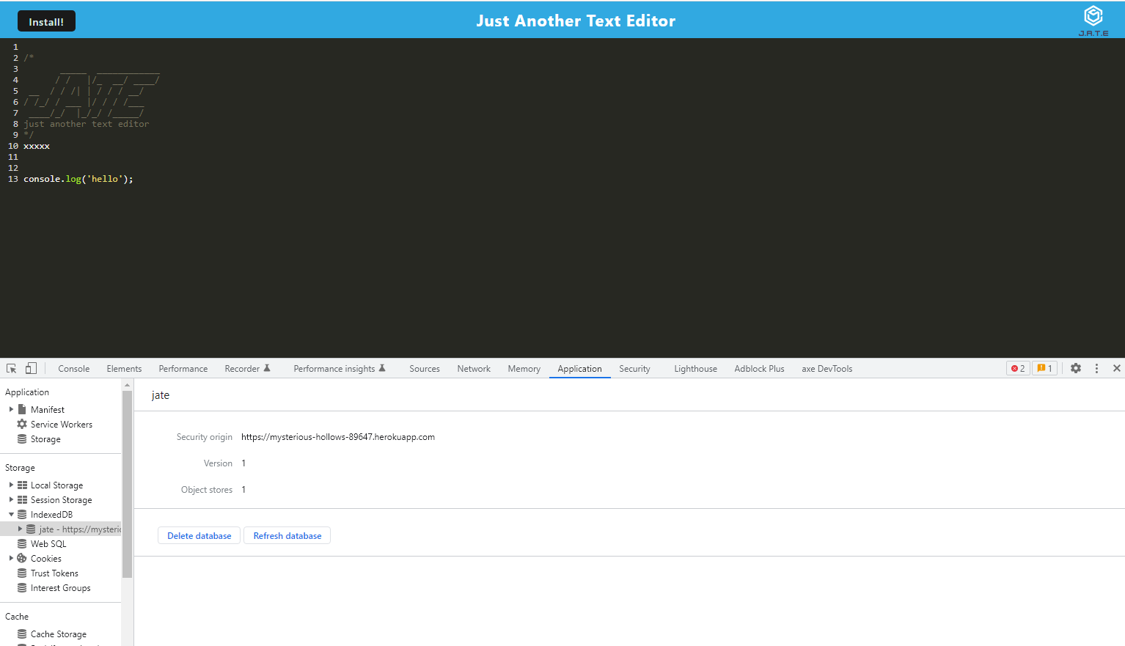The width and height of the screenshot is (1125, 646).
Task: Select Service Workers in the Application panel
Action: [x=62, y=424]
